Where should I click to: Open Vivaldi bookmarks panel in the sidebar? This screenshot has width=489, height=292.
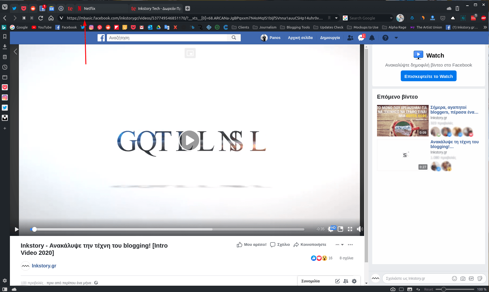pos(5,37)
